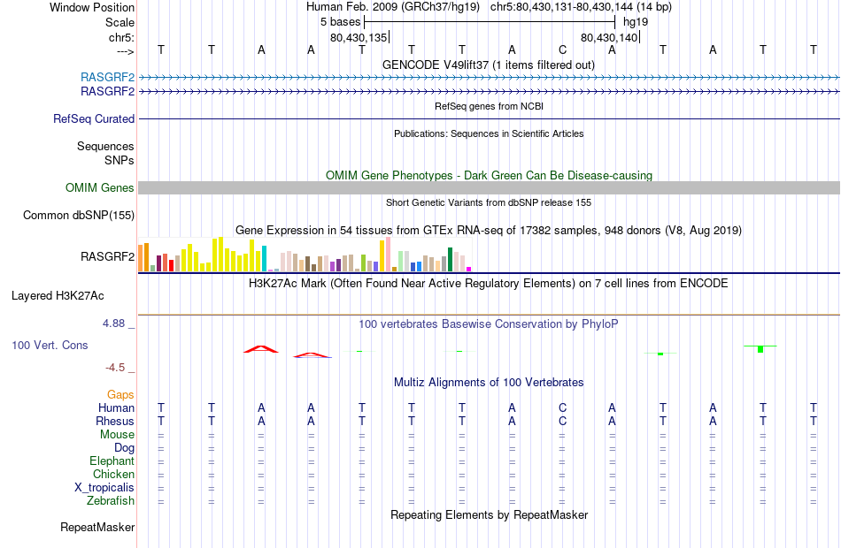Open the dark blue RASGRF2 GENCODE label
Image resolution: width=841 pixels, height=548 pixels.
click(107, 92)
